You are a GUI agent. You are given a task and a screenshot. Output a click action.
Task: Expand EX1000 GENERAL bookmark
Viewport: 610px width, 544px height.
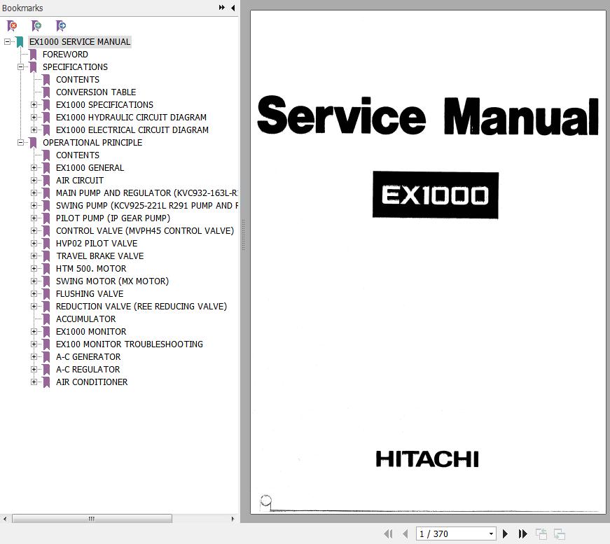pyautogui.click(x=34, y=167)
